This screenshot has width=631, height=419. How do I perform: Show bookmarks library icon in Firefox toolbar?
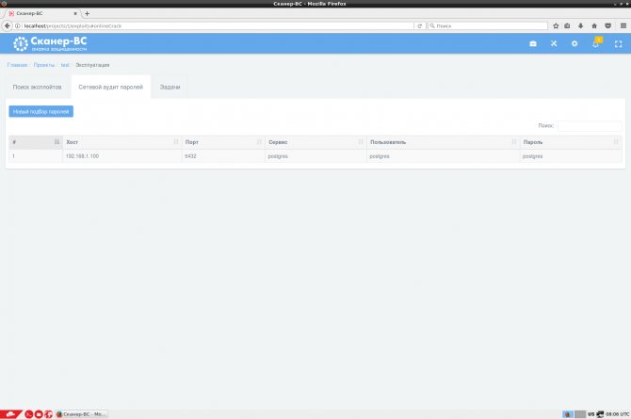click(567, 25)
